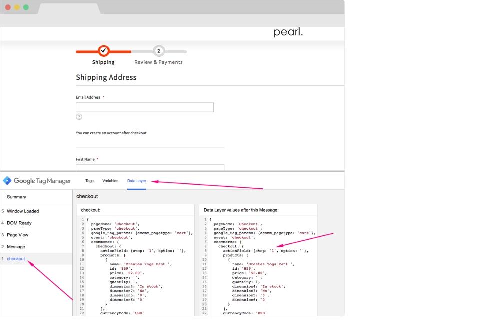Select the Page View event
This screenshot has height=321, width=480.
(x=19, y=235)
